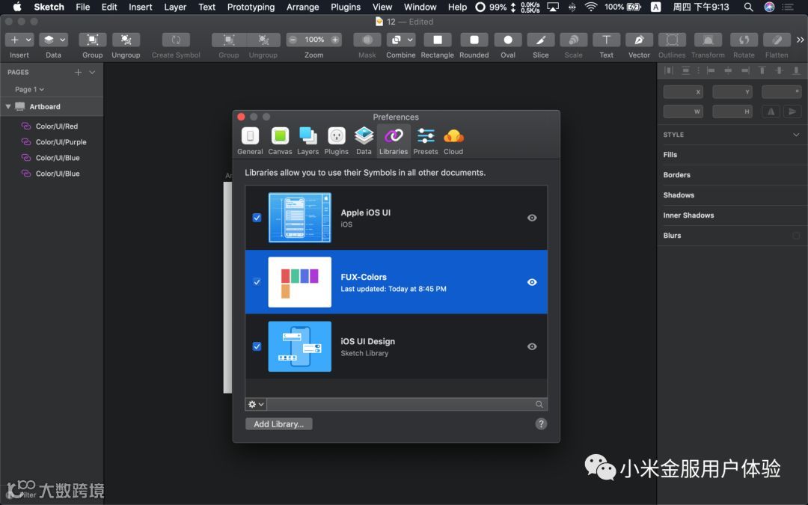808x505 pixels.
Task: Click the Add Library button
Action: coord(279,423)
